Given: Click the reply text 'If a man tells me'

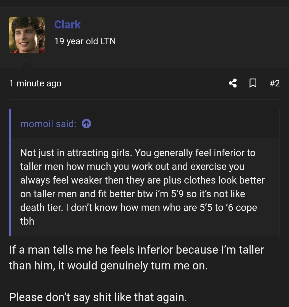Looking at the screenshot, I should click(58, 250).
